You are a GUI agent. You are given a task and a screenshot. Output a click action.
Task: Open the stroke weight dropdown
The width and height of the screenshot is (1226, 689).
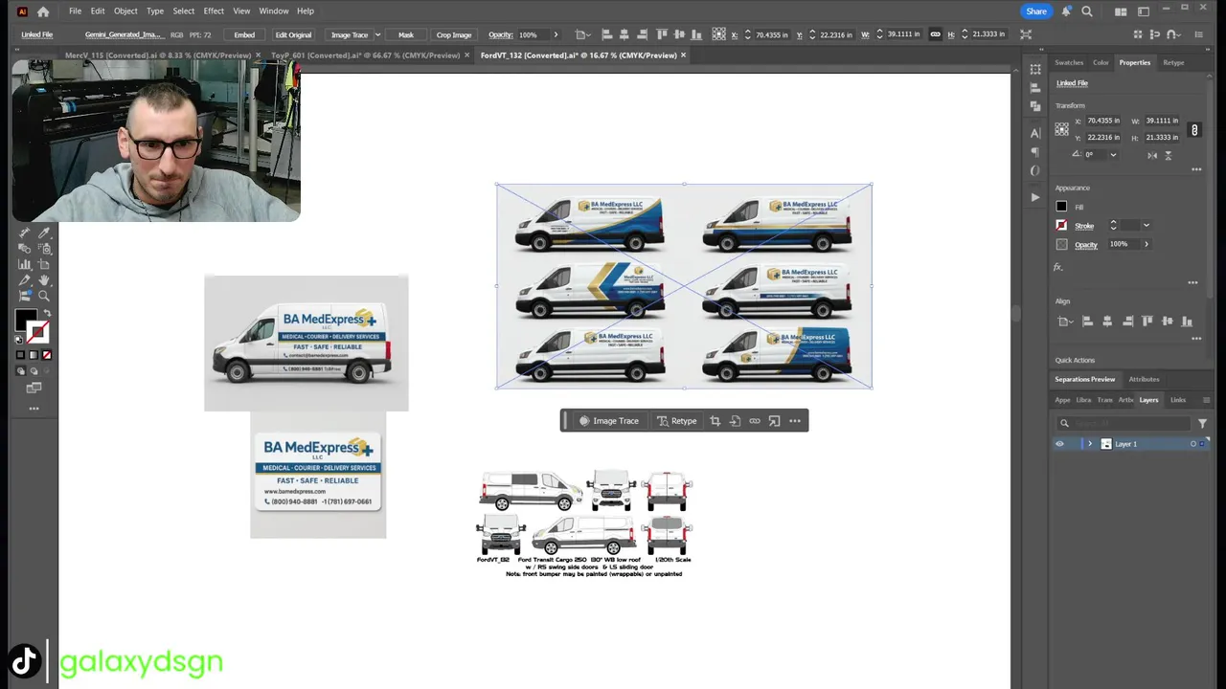(x=1146, y=226)
